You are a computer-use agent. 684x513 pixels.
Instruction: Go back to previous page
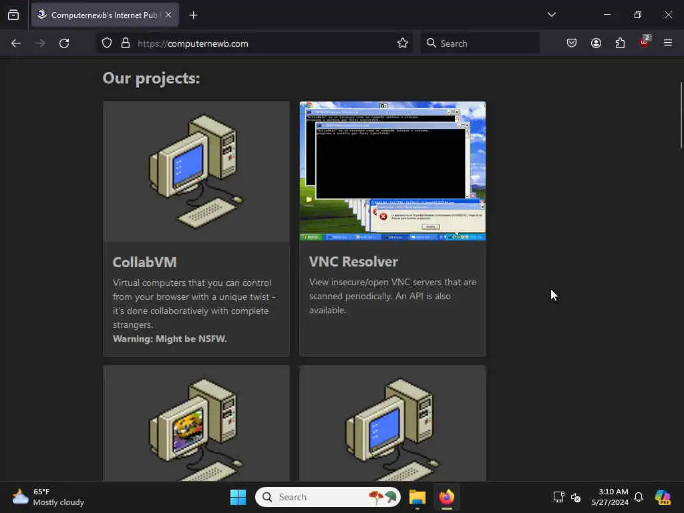[x=16, y=43]
